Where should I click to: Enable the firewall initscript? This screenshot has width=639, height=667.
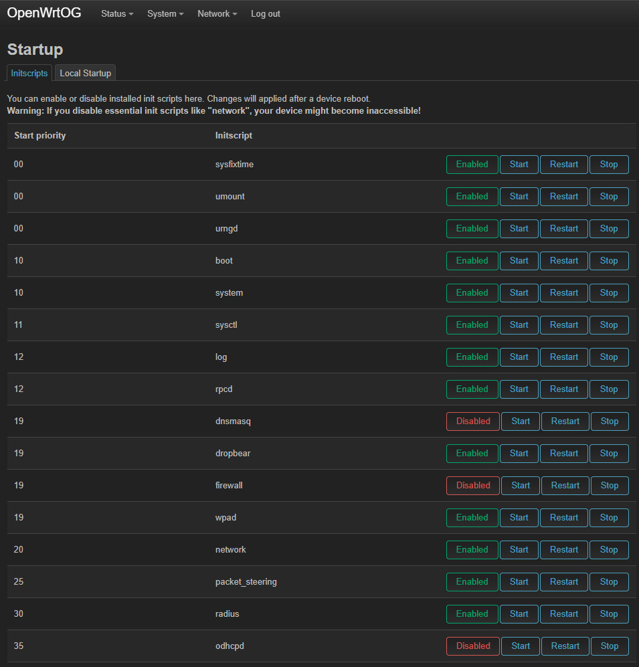pos(472,486)
